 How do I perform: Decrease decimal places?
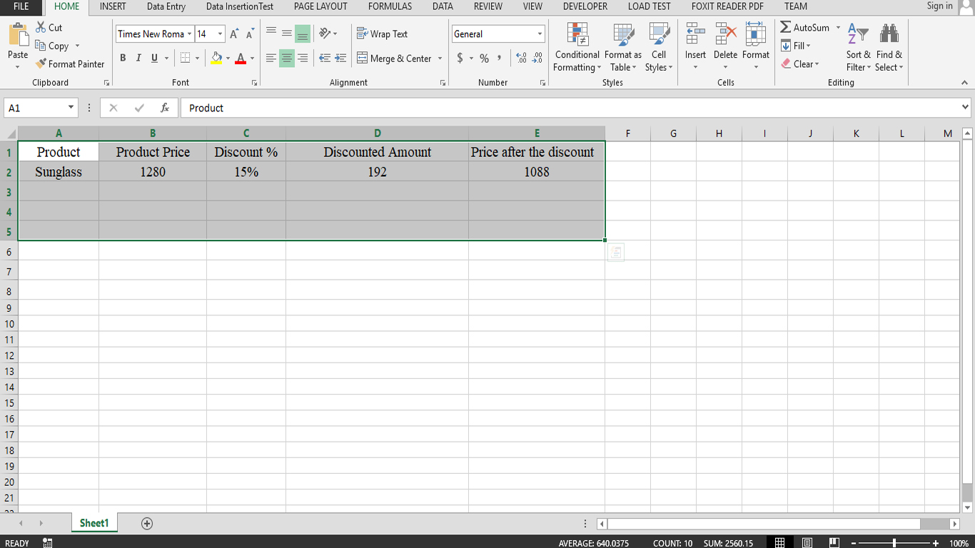click(x=537, y=59)
